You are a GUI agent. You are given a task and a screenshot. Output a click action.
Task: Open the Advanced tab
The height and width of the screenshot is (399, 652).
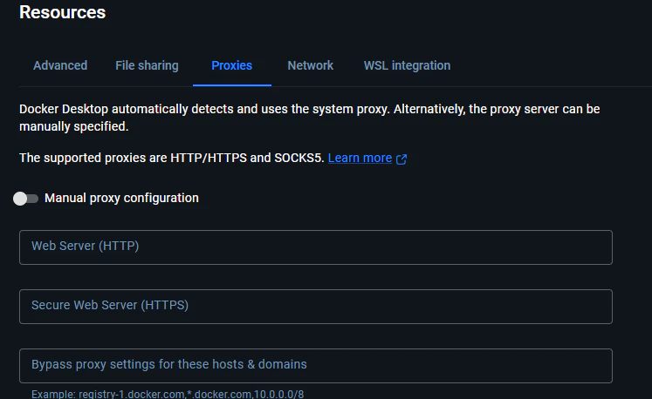click(x=60, y=65)
